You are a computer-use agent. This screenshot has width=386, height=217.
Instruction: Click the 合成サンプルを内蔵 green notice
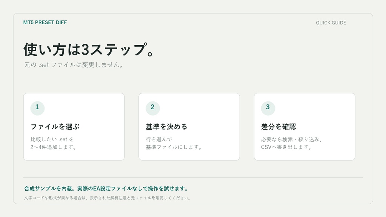[x=106, y=188]
